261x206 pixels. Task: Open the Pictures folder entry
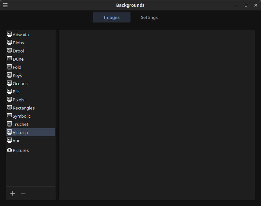31,150
